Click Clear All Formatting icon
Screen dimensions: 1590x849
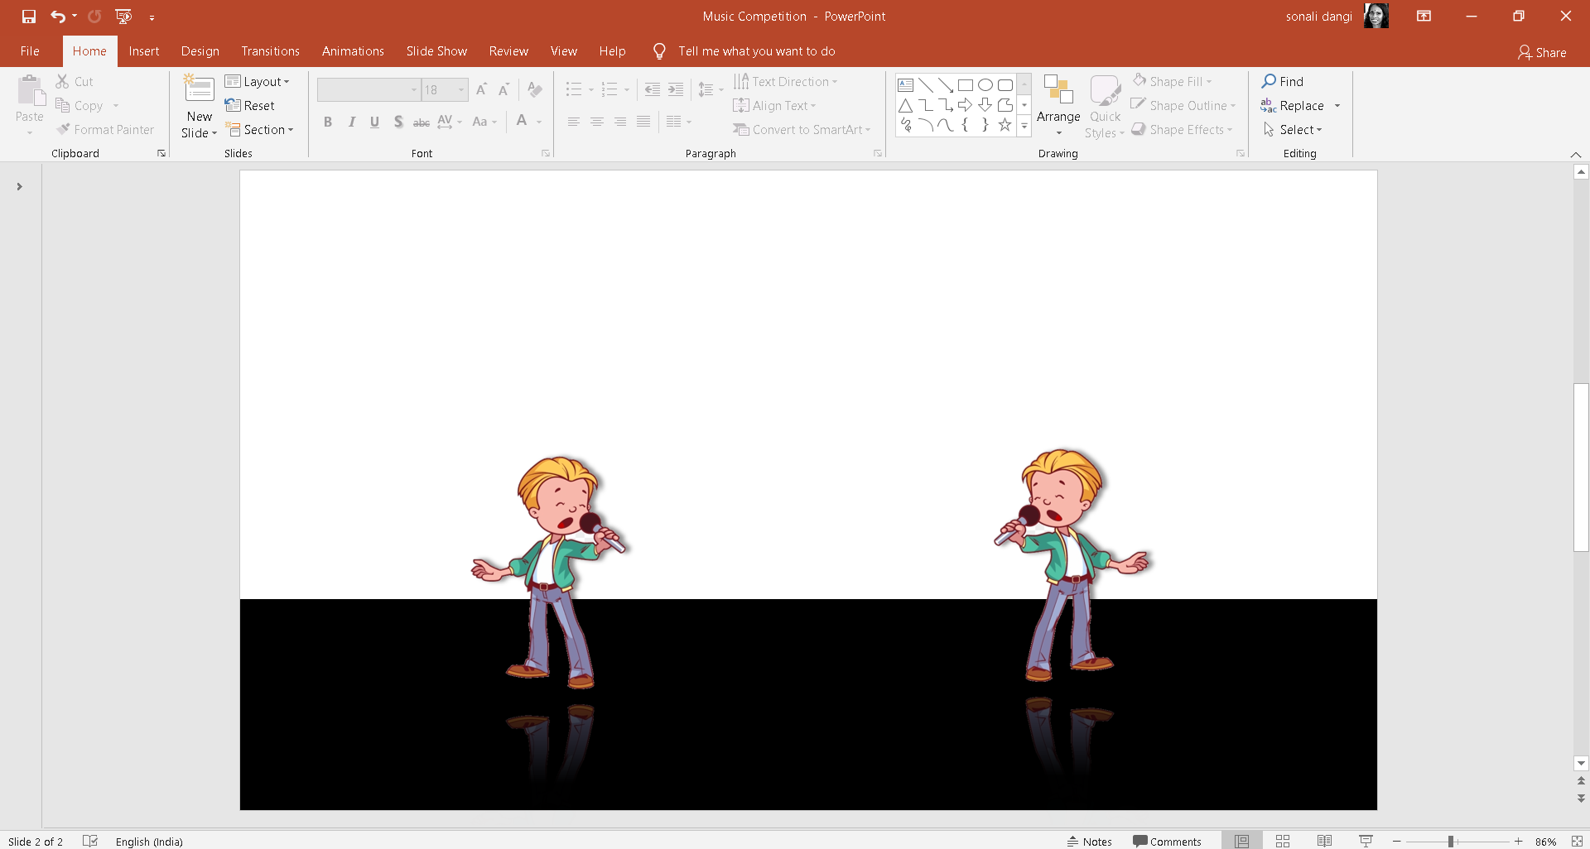tap(535, 89)
